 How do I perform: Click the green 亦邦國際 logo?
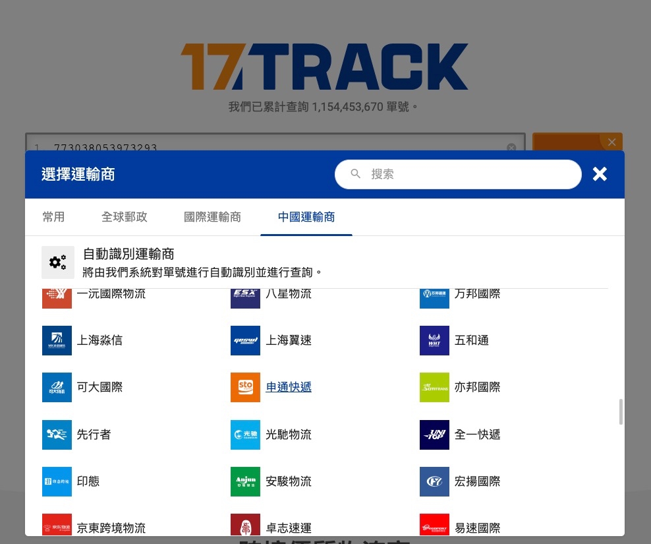434,387
